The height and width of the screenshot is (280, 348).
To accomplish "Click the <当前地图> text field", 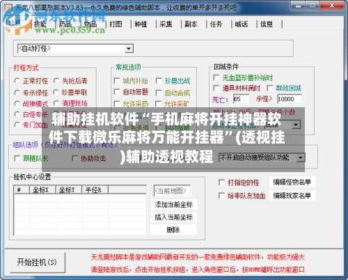I will pos(172,191).
